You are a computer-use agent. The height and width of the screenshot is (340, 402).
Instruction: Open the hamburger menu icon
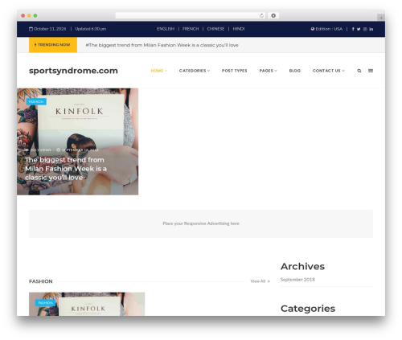coord(371,71)
